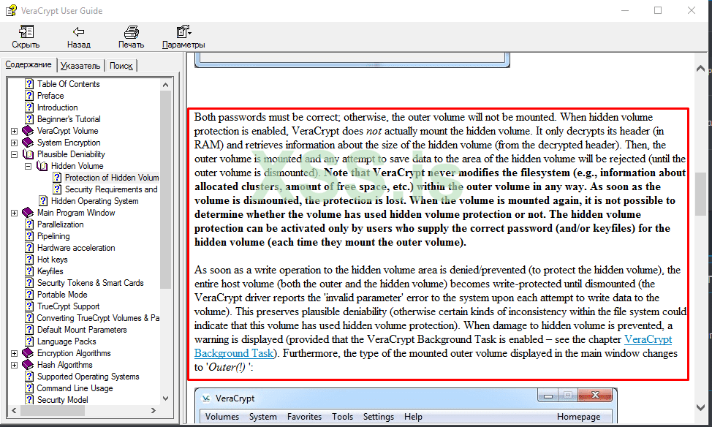Expand the System Encryption tree node
This screenshot has height=427, width=712.
15,143
